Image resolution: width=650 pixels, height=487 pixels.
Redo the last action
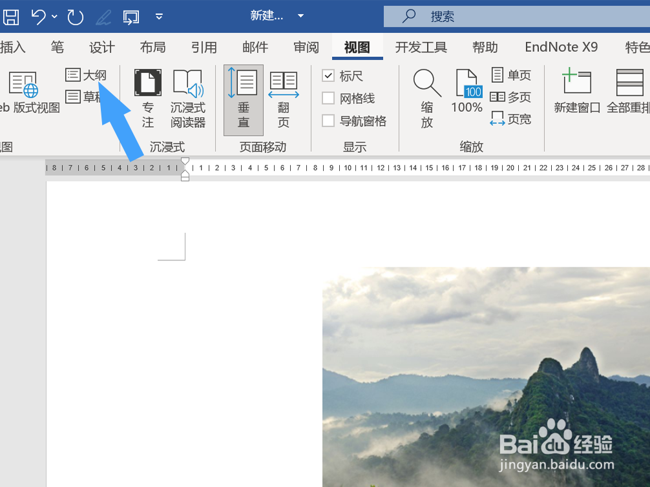pos(75,17)
